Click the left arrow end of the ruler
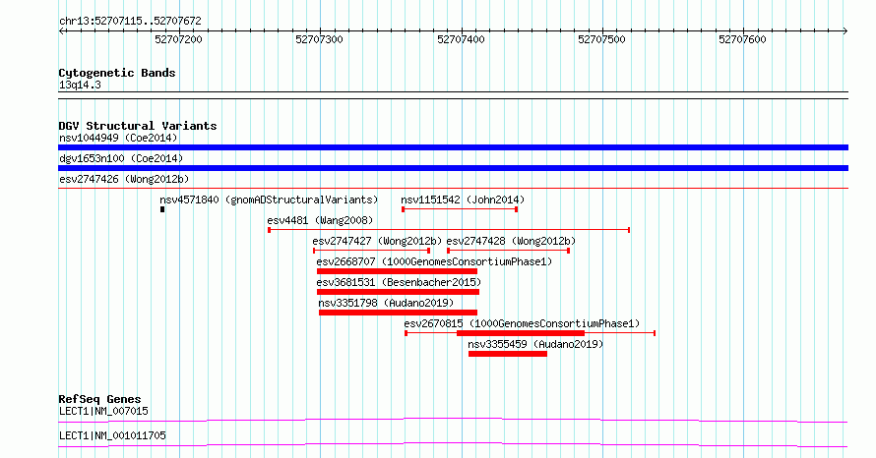 point(61,31)
